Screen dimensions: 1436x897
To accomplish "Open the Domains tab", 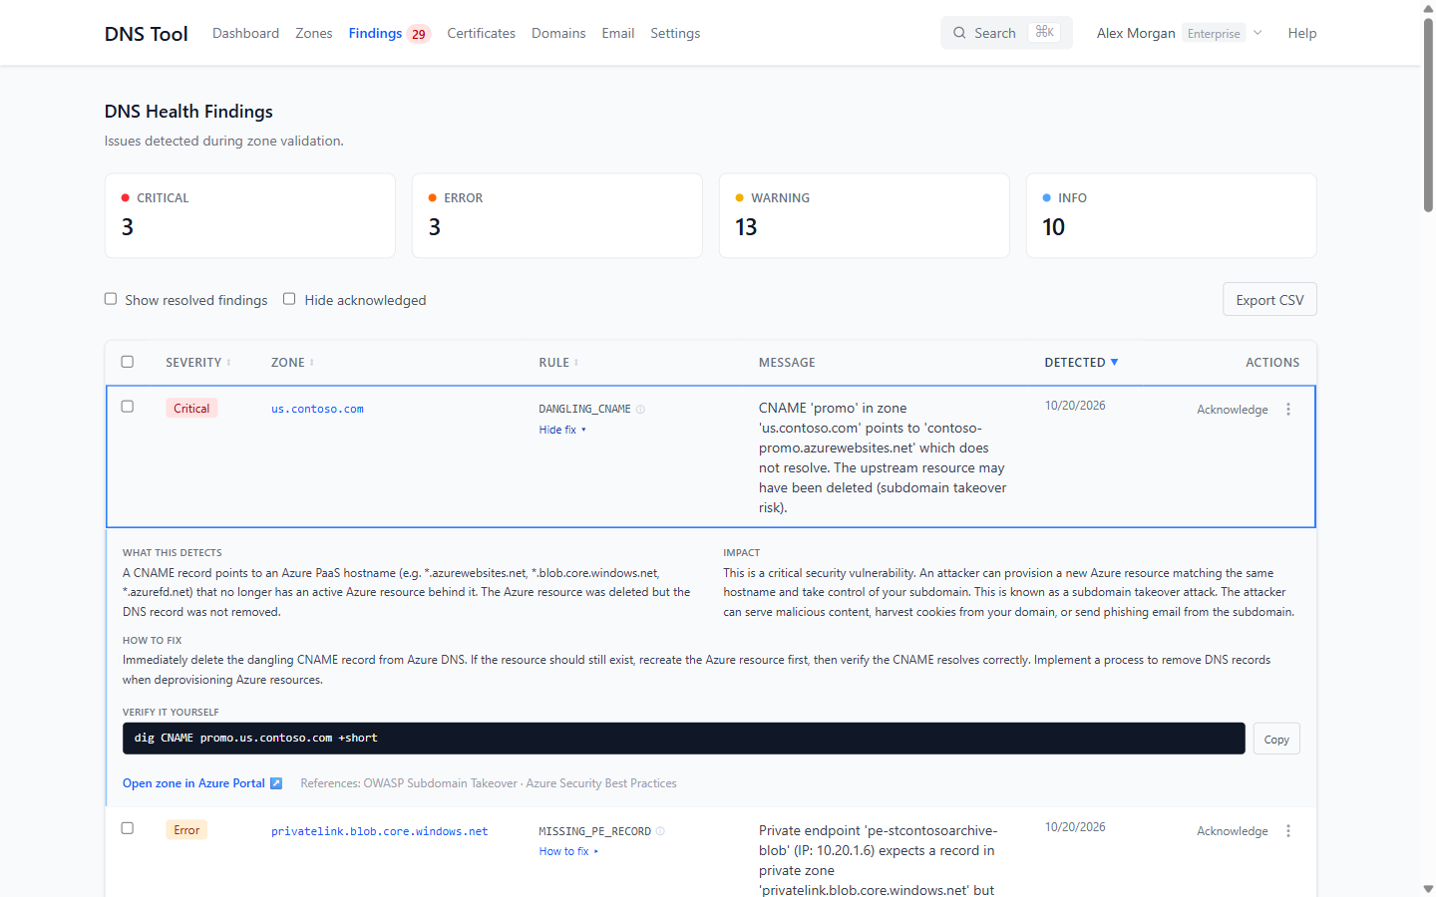I will [x=558, y=33].
